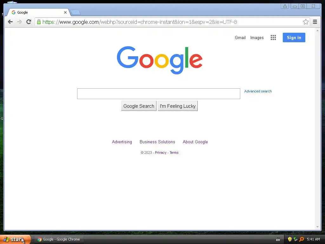Click the keyboard icon in taskbar
Image resolution: width=325 pixels, height=244 pixels.
click(x=278, y=240)
